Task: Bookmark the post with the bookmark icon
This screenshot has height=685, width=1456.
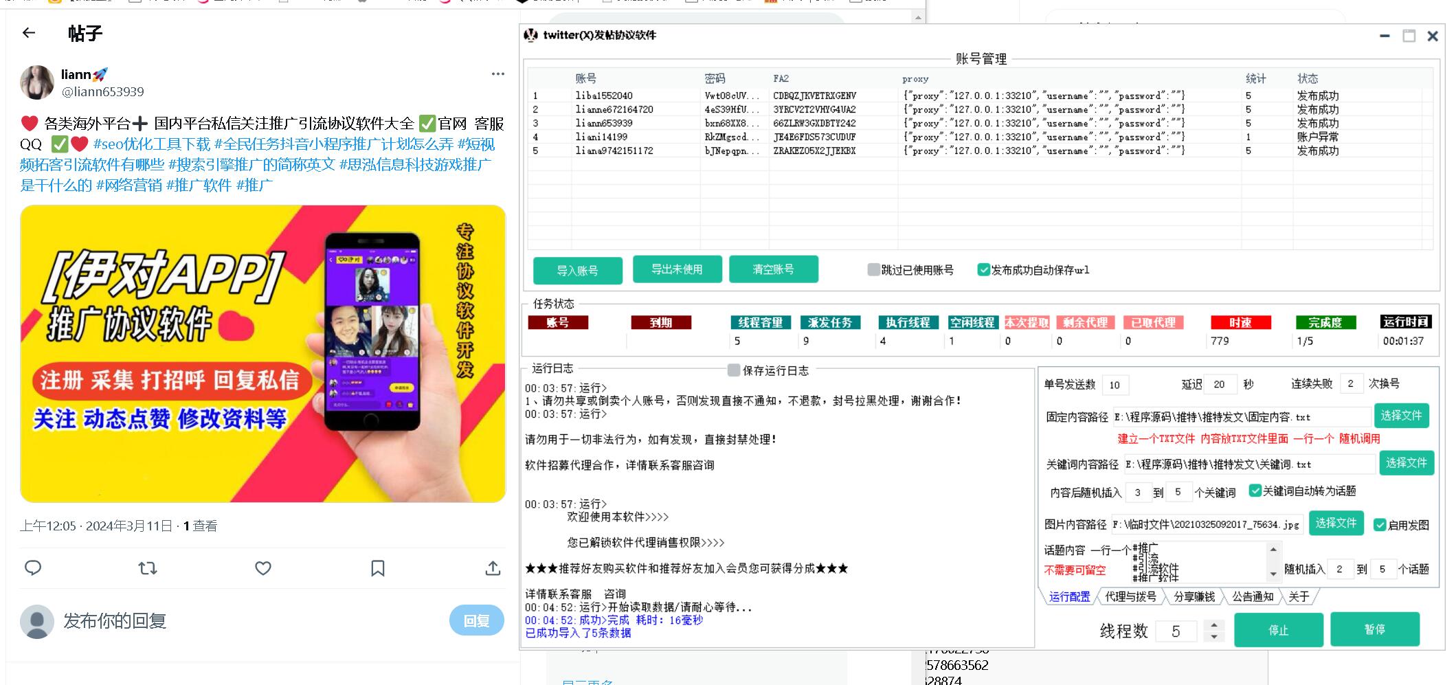Action: (x=378, y=568)
